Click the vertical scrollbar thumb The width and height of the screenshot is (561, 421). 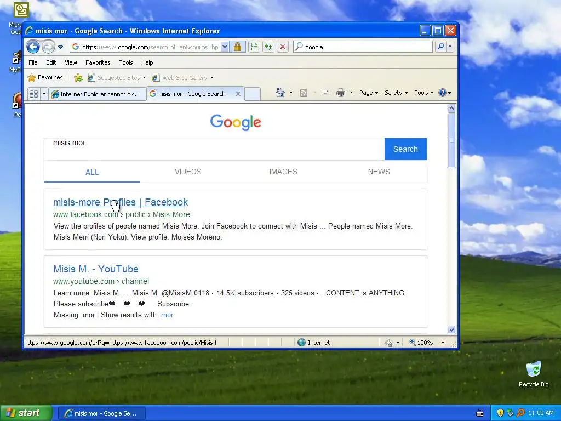pos(451,140)
